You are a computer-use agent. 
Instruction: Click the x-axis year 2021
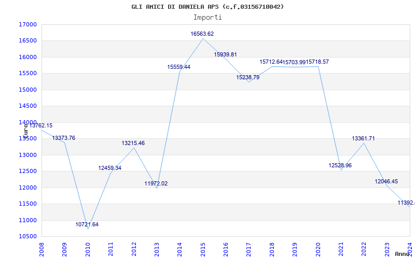[341, 249]
